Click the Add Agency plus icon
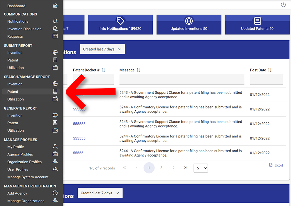291x206 pixels. [55, 193]
